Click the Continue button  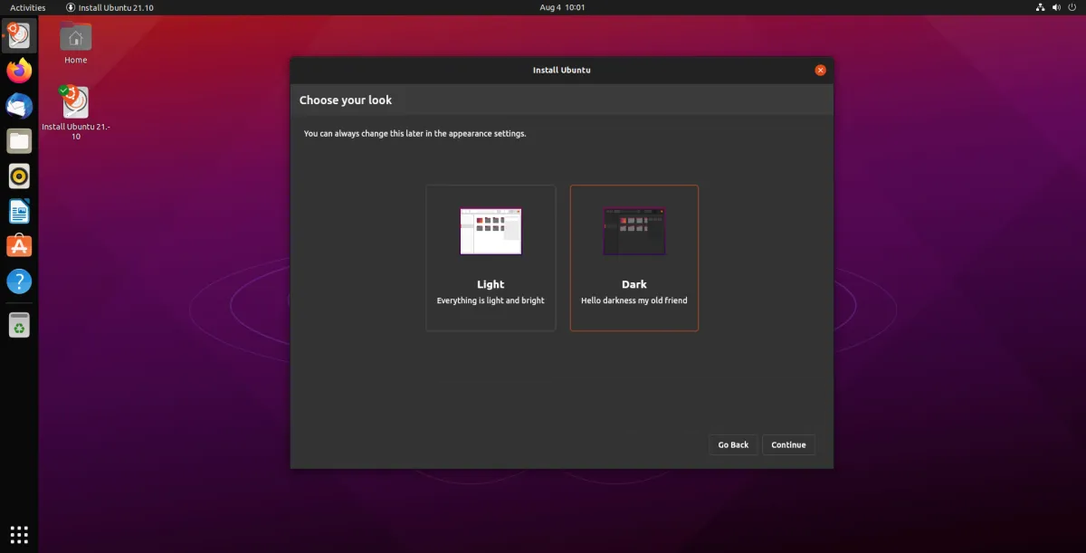coord(788,444)
